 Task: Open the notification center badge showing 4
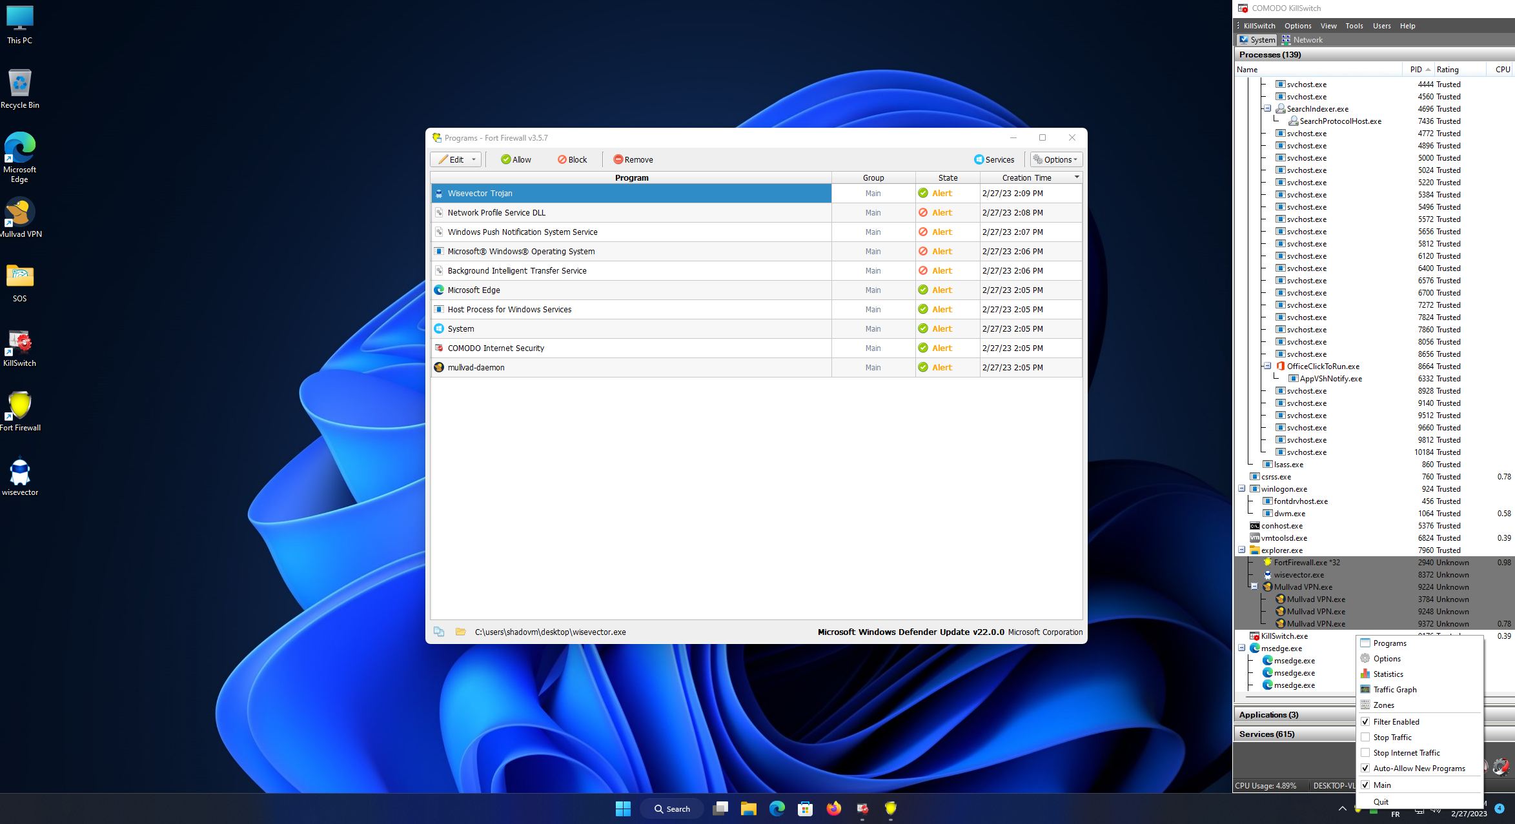point(1500,808)
